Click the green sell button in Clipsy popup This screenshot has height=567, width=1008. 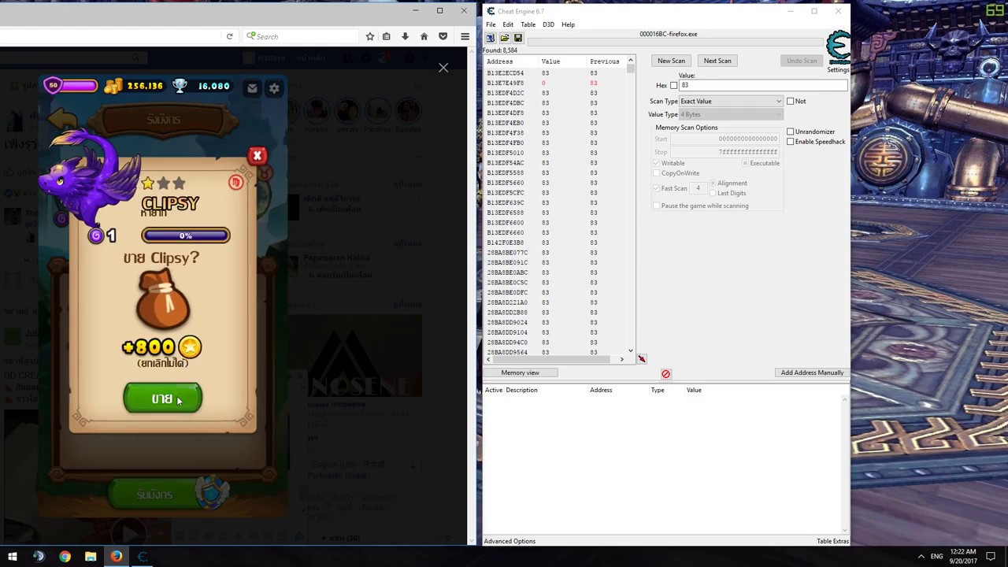[x=163, y=398]
